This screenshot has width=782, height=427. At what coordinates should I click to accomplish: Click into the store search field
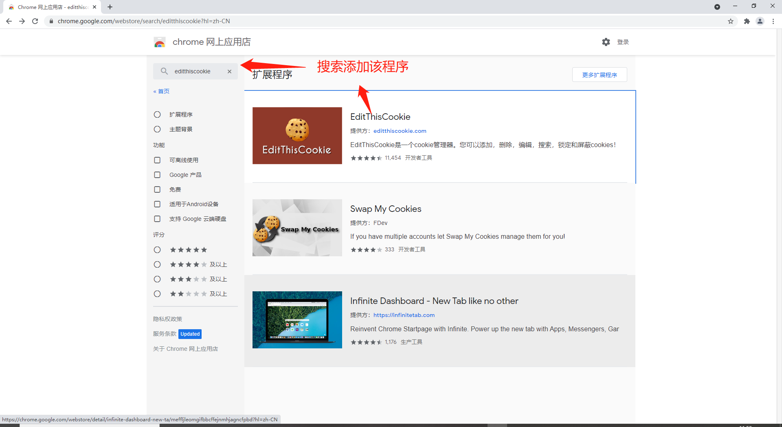point(195,71)
